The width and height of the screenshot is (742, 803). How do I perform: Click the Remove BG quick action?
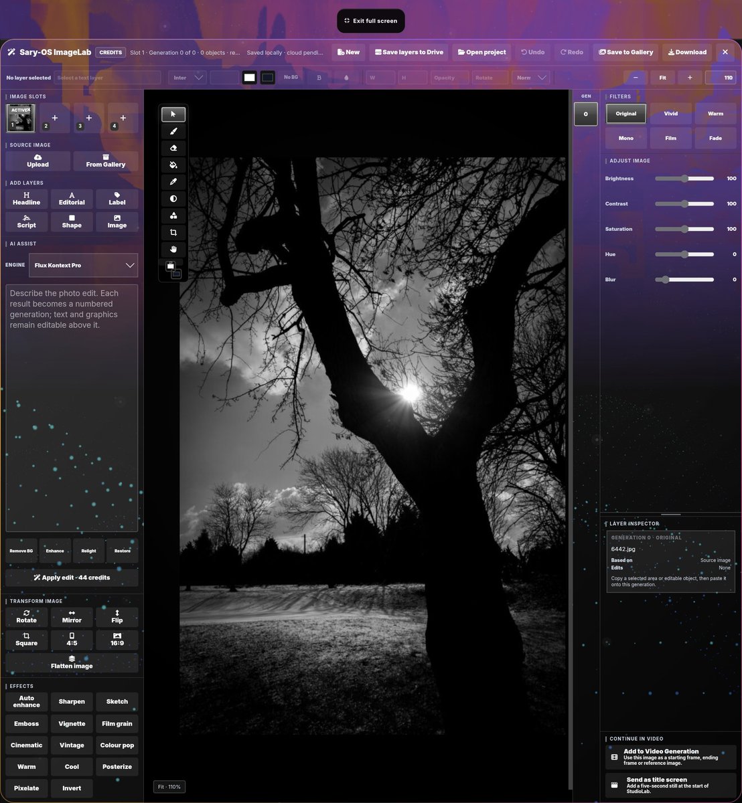[x=21, y=551]
